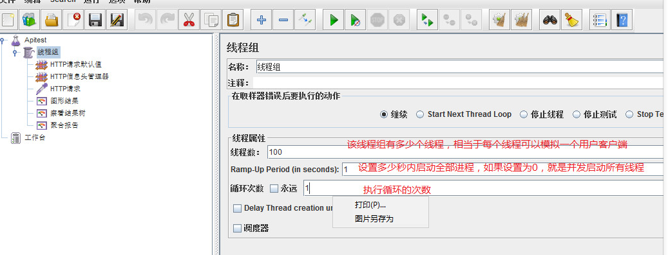Shutdown test threads gracefully

tap(399, 20)
